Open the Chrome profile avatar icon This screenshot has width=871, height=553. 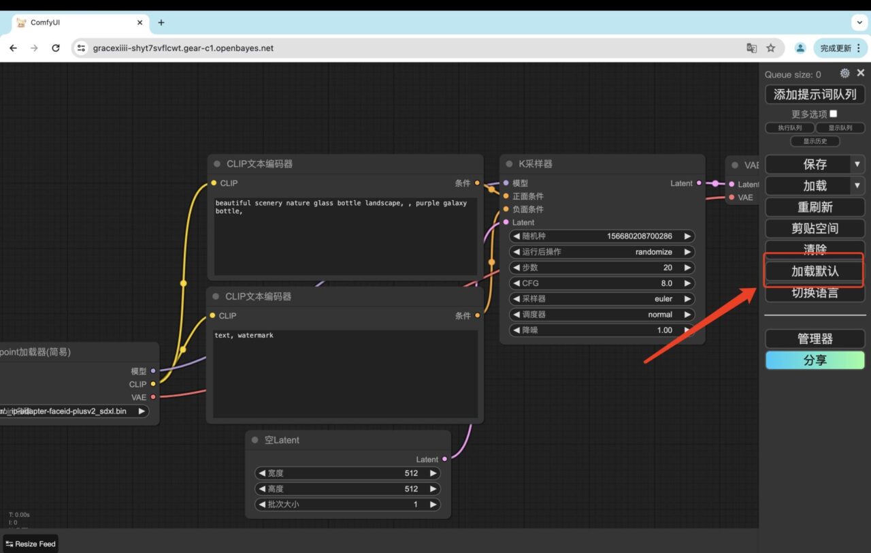tap(800, 48)
